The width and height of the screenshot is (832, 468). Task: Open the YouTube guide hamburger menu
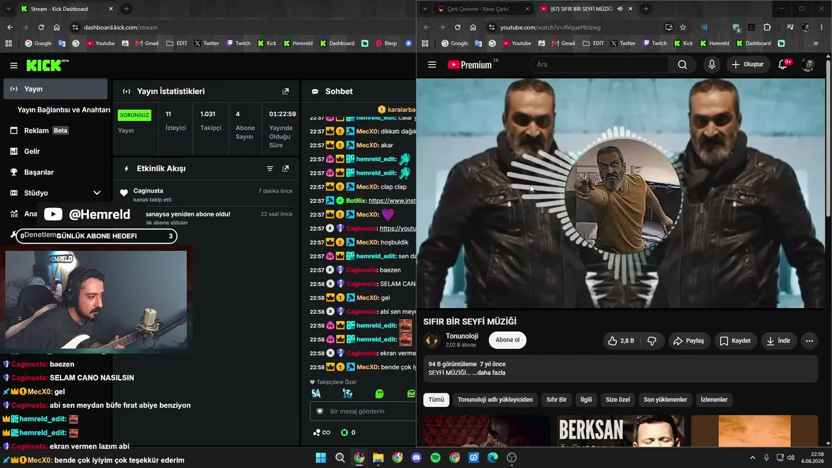point(432,64)
